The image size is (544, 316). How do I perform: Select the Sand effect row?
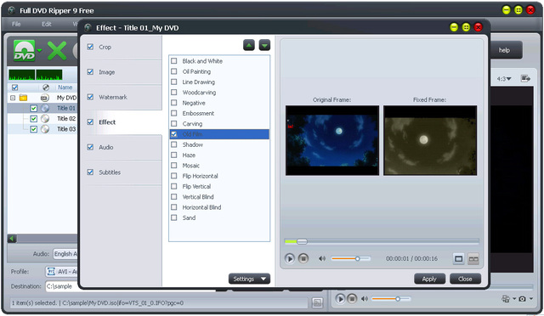[x=219, y=217]
